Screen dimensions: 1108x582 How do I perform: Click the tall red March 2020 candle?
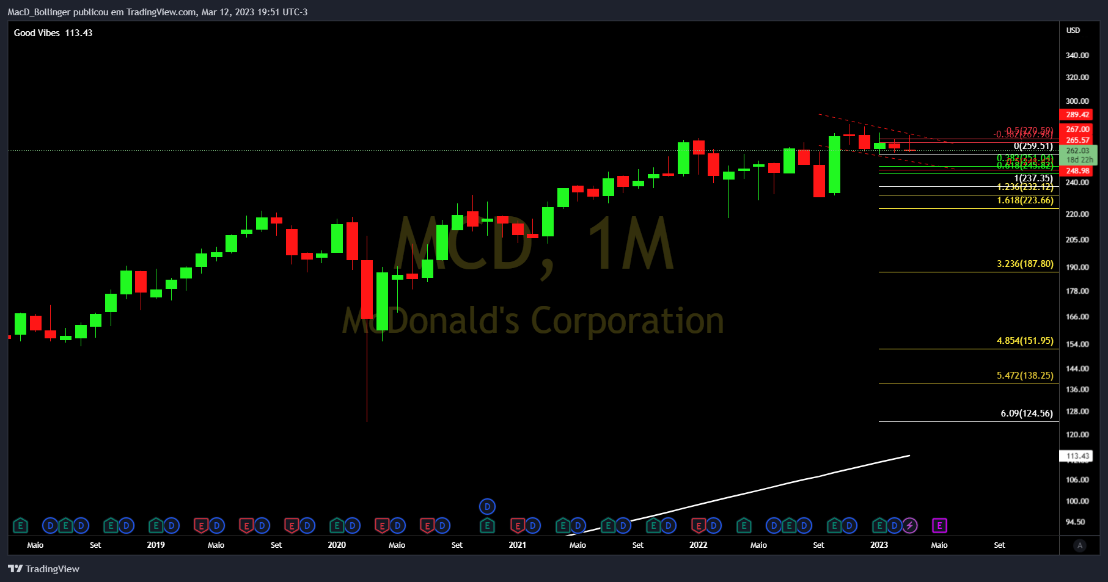[367, 289]
